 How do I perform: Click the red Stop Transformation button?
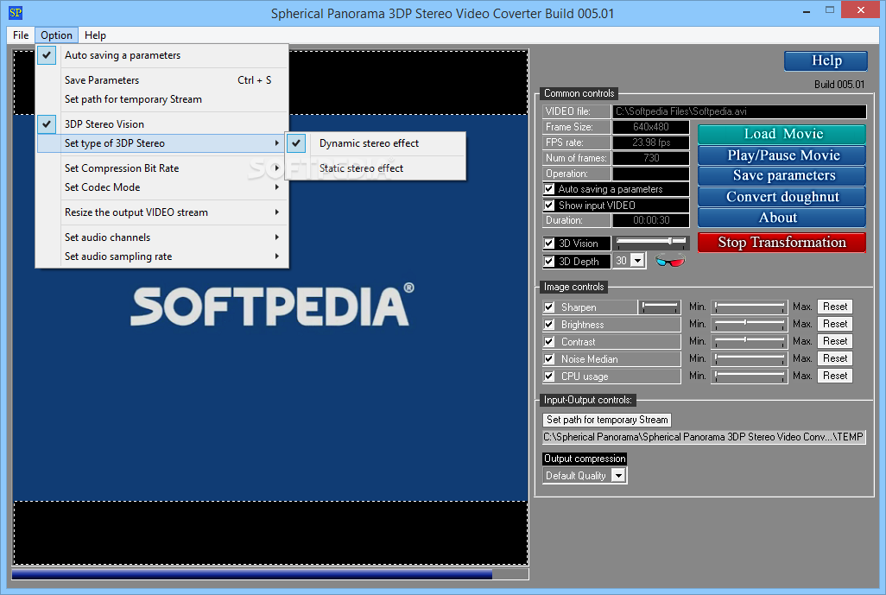pos(782,243)
